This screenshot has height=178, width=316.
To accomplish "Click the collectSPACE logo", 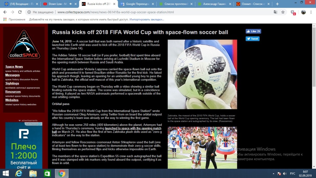I will pos(24,44).
